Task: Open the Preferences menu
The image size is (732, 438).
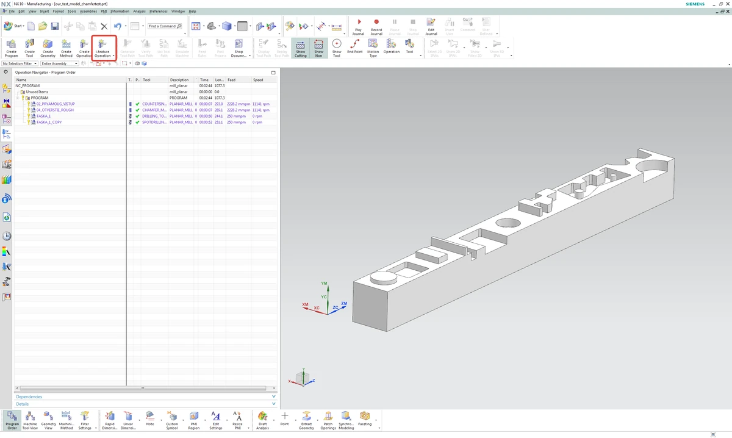Action: pos(159,11)
